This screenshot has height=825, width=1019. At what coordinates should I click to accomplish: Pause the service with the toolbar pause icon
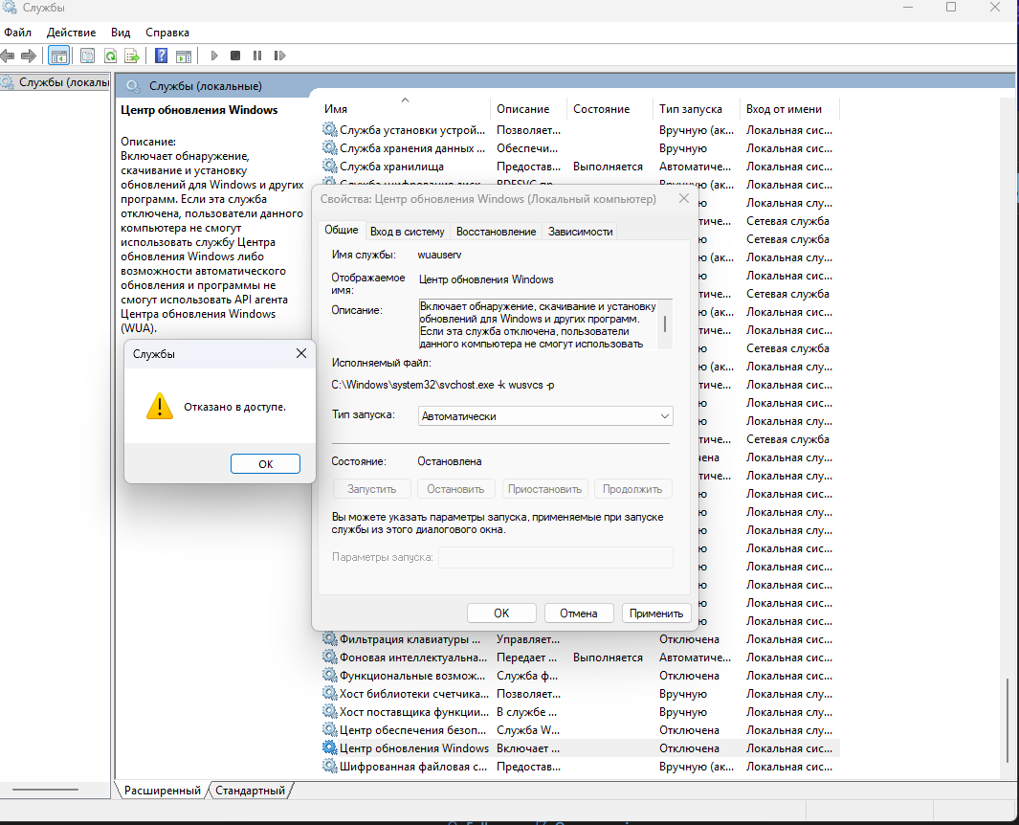pos(257,56)
